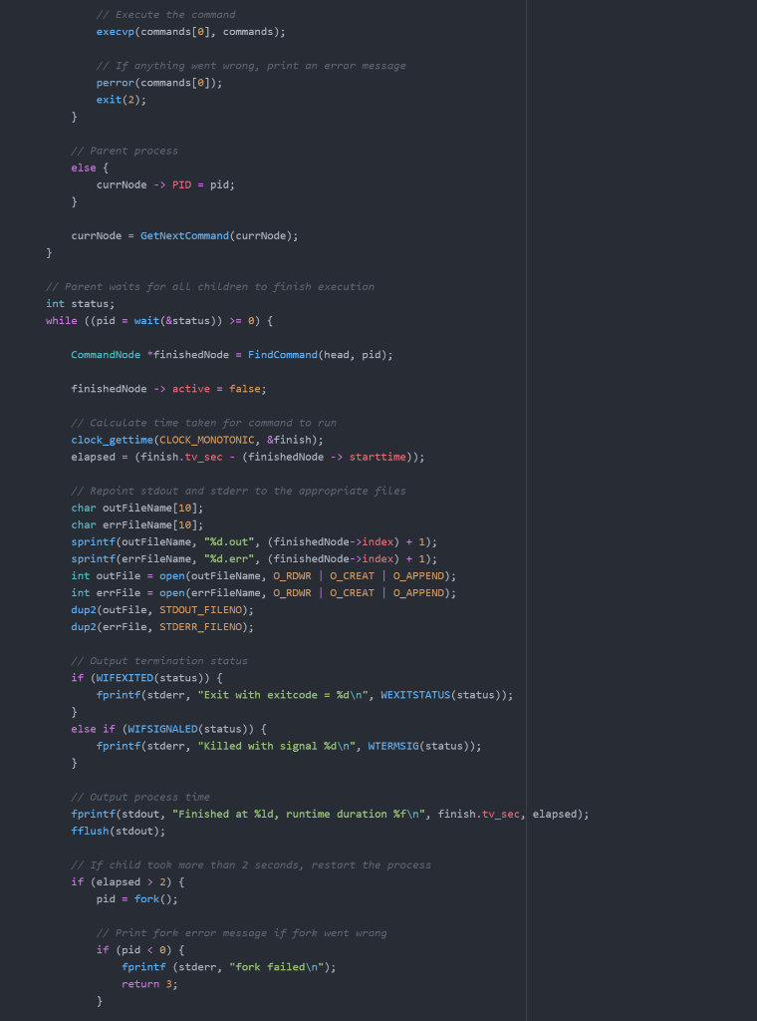Click the starttime member in elapsed line
The width and height of the screenshot is (757, 1021).
378,457
